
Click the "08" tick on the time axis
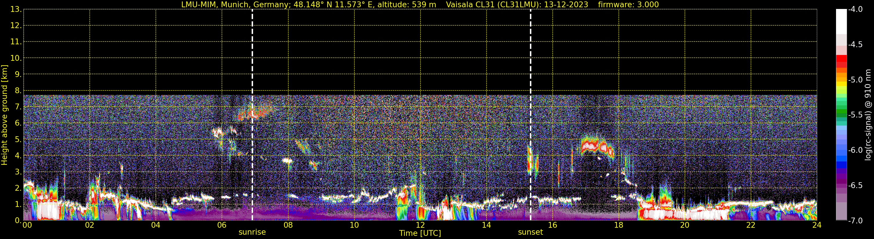(x=288, y=225)
